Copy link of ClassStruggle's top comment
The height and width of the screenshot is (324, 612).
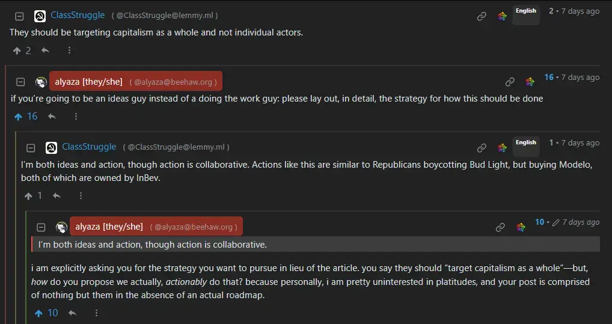(x=482, y=16)
